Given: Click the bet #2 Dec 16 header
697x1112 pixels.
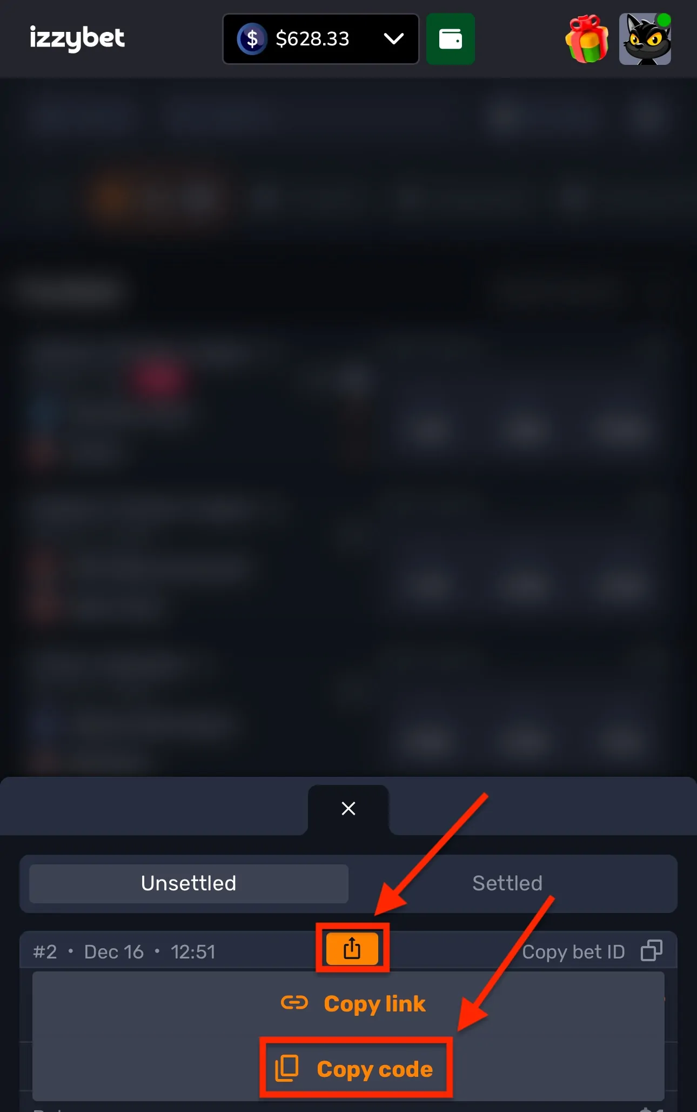Looking at the screenshot, I should pyautogui.click(x=124, y=951).
